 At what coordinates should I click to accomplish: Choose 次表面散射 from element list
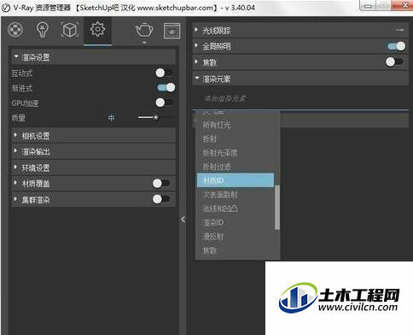click(x=236, y=195)
